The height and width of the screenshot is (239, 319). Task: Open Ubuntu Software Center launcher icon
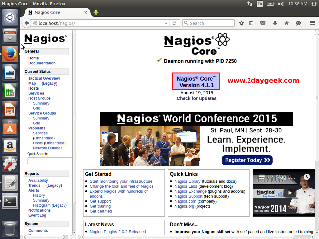coord(10,128)
